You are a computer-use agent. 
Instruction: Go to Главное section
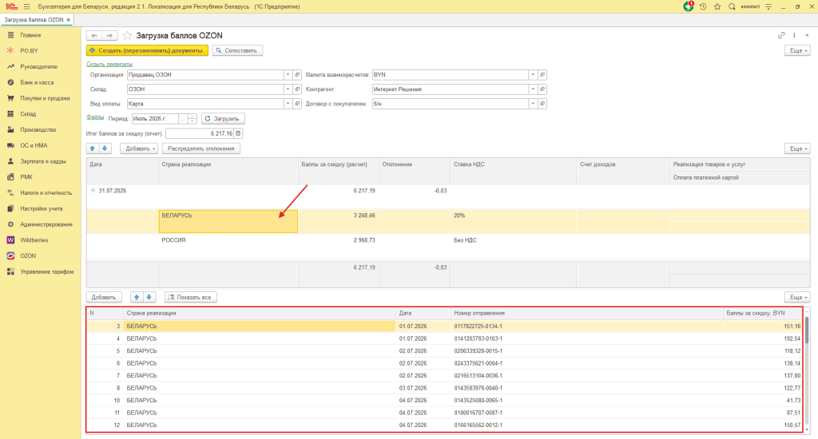(30, 35)
